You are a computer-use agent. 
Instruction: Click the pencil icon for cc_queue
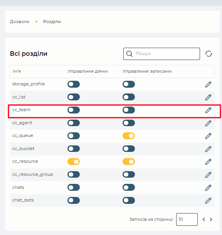[x=208, y=136]
